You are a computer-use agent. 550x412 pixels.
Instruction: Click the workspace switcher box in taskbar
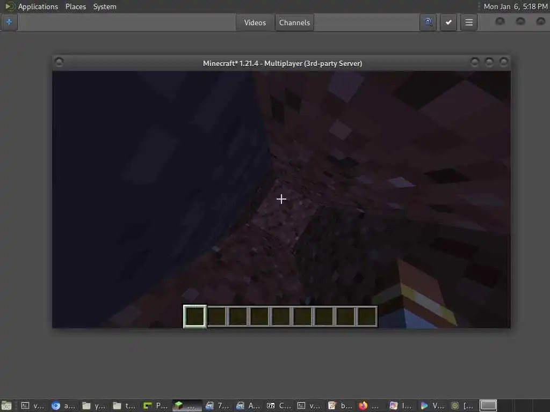tap(488, 406)
